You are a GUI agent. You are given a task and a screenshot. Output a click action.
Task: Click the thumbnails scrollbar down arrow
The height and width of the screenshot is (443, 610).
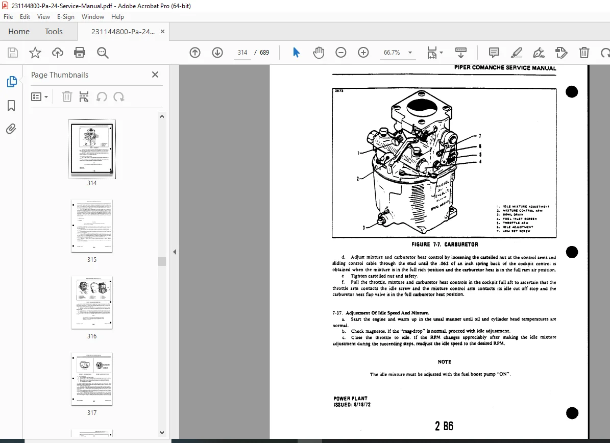click(162, 432)
